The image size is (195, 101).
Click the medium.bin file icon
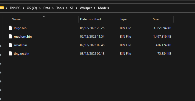[x=10, y=36]
